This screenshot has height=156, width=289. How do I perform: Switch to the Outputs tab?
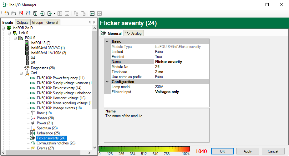pos(22,23)
